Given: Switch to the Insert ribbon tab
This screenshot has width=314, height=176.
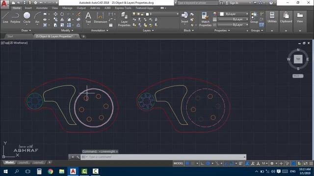Looking at the screenshot, I should tap(28, 8).
